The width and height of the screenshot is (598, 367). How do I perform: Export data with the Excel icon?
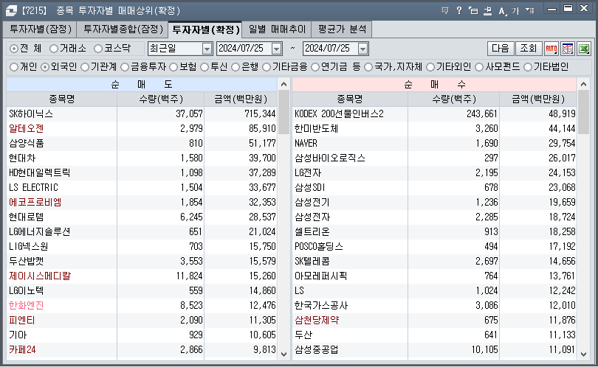[x=584, y=49]
